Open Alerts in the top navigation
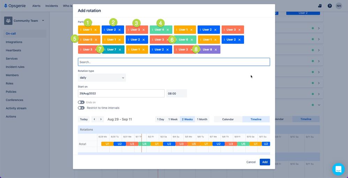The image size is (348, 178). (x=36, y=6)
